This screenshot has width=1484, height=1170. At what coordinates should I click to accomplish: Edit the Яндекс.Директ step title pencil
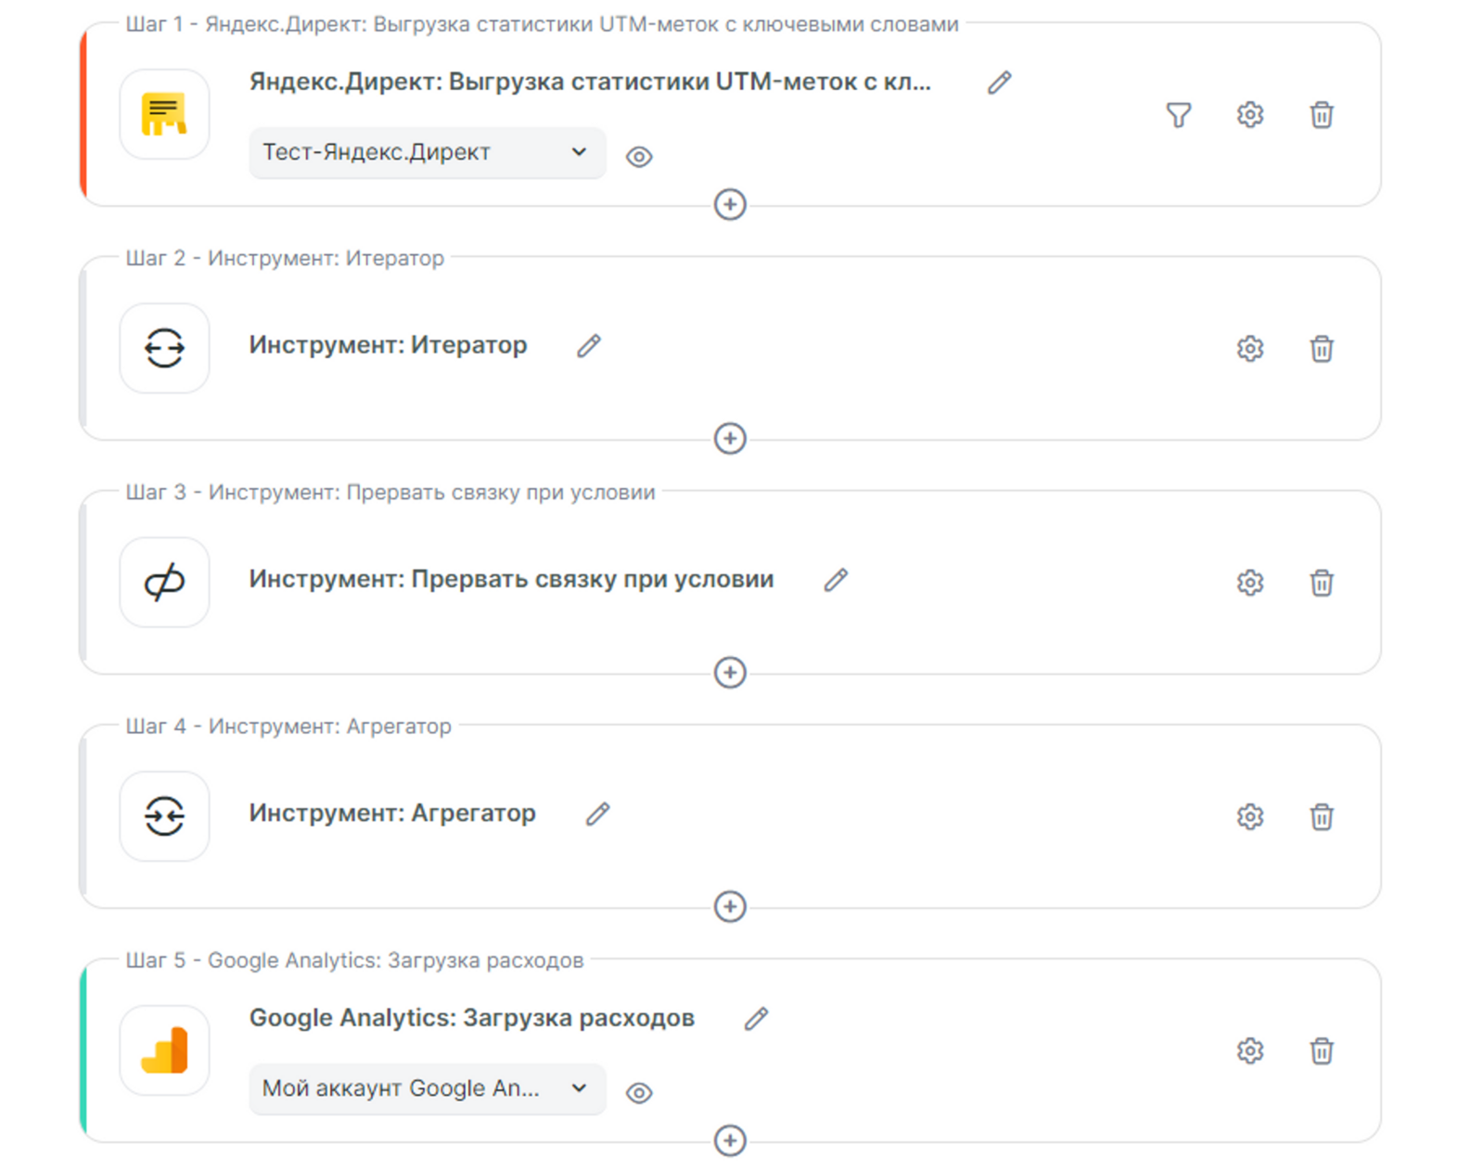point(999,83)
